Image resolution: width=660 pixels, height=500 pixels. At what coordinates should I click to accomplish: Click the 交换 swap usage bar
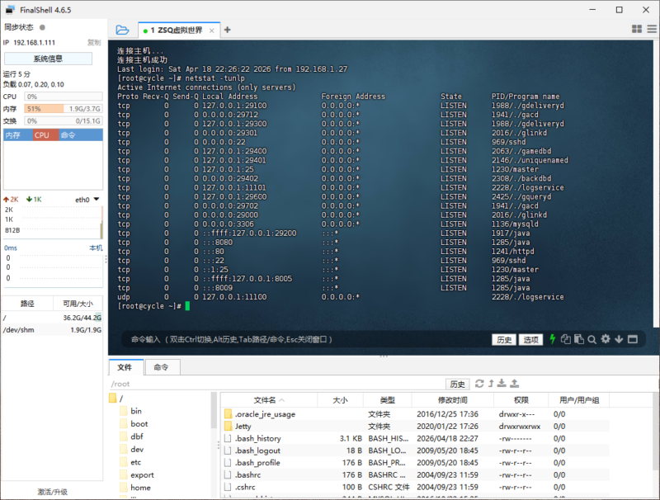coord(64,120)
